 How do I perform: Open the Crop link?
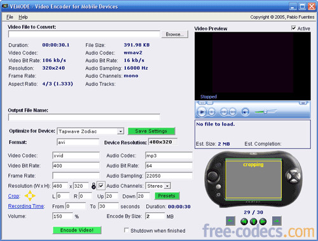[x=13, y=196]
